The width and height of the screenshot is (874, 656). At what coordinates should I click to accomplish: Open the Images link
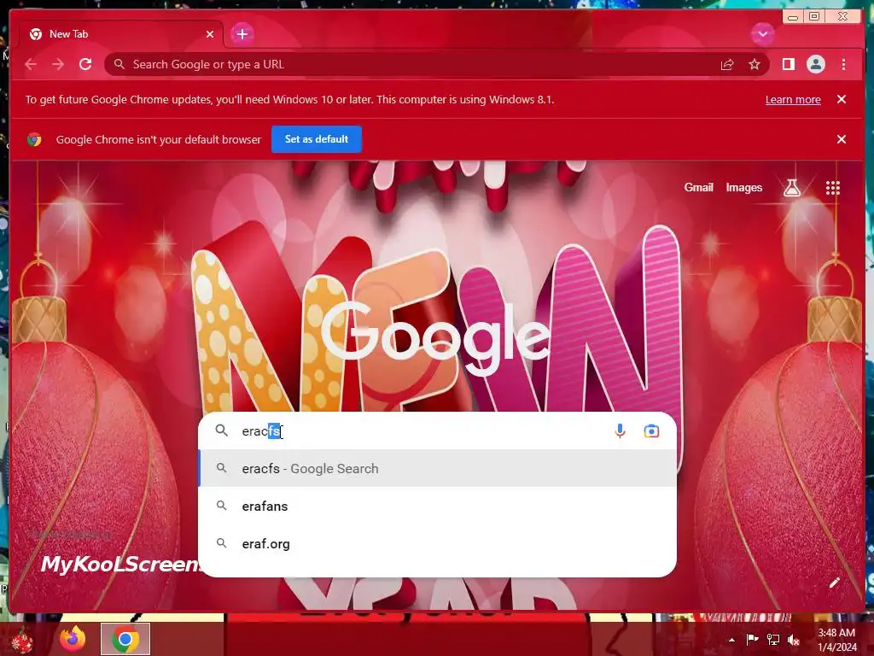click(x=743, y=188)
